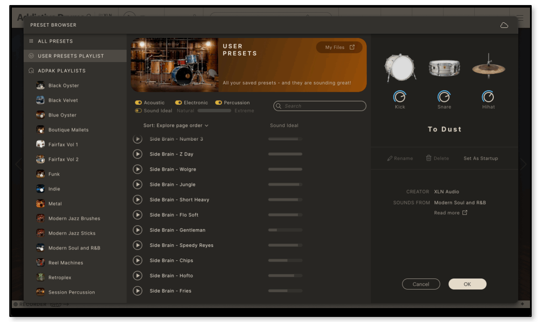Audition Side Brain - Jungle with play icon
This screenshot has height=322, width=541.
[x=137, y=185]
